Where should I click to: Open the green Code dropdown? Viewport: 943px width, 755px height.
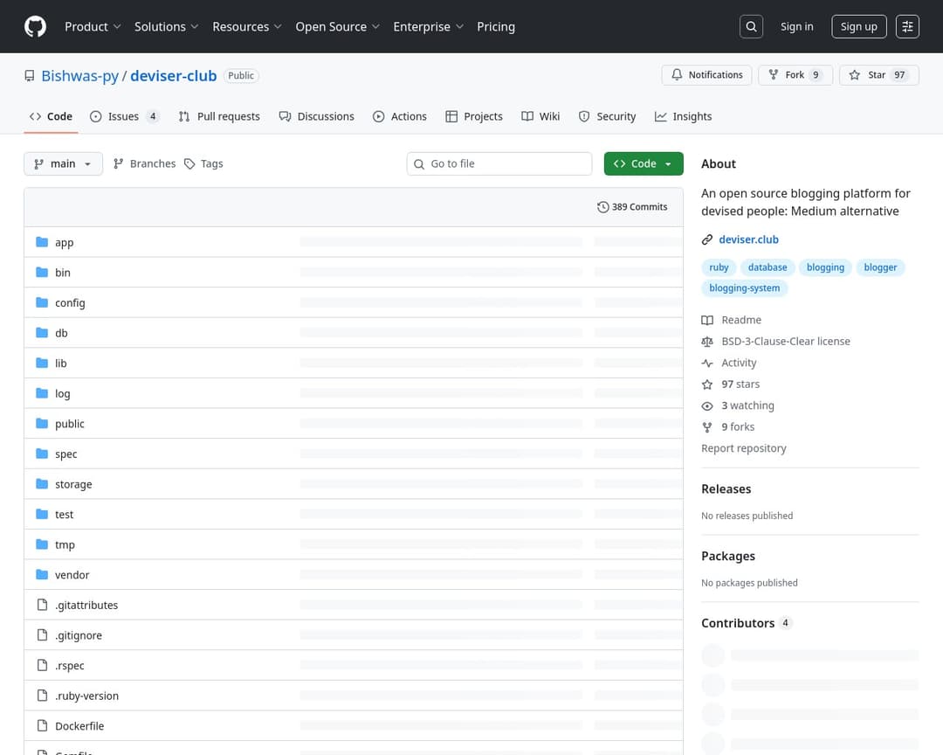coord(643,163)
